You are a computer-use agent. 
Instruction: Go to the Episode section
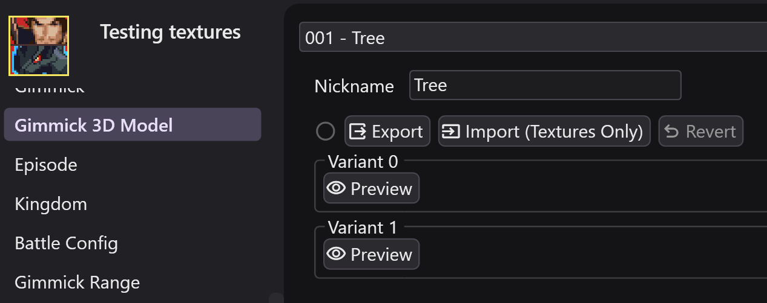[46, 165]
